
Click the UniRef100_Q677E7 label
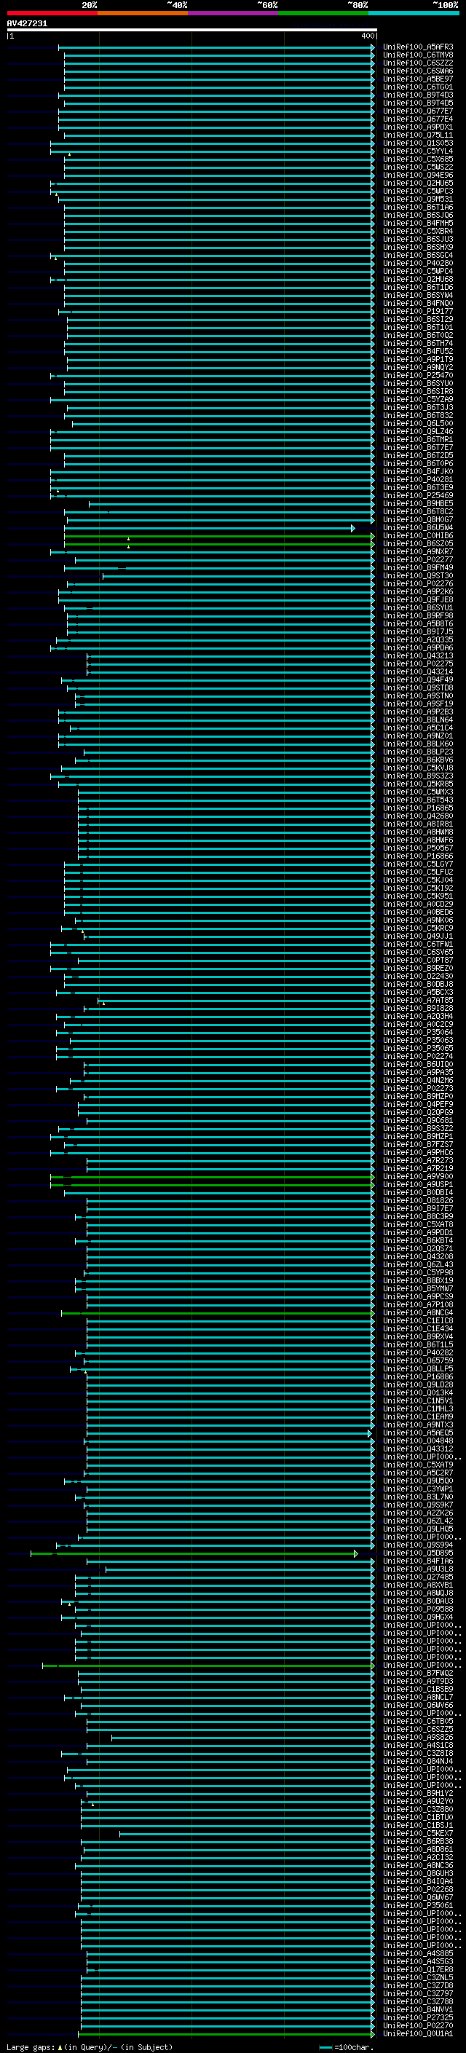(x=417, y=111)
